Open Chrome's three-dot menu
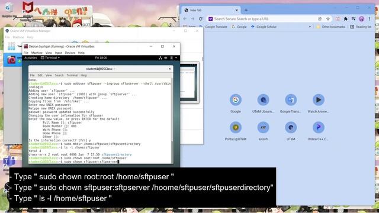 click(x=370, y=19)
